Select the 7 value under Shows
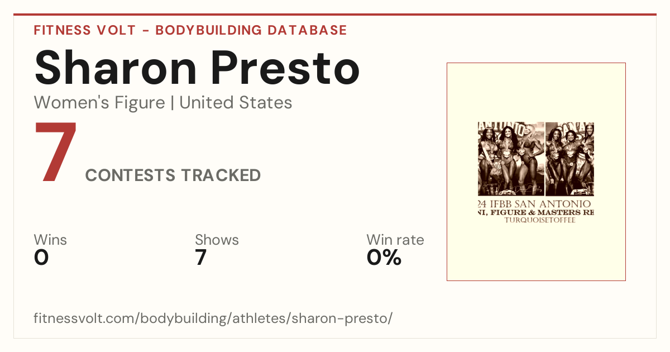 201,258
